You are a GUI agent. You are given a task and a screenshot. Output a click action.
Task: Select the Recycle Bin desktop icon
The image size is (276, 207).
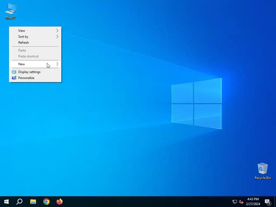pos(263,171)
